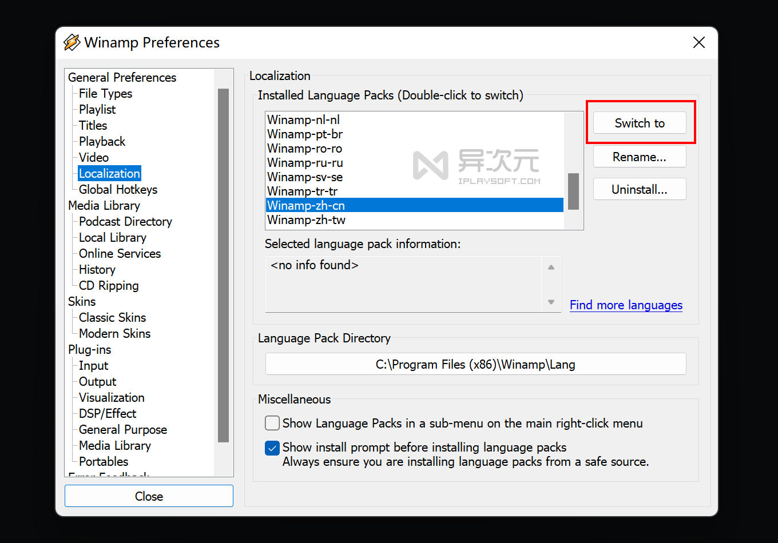Screen dimensions: 778x543
Task: Click the Uninstall... button
Action: pos(639,189)
